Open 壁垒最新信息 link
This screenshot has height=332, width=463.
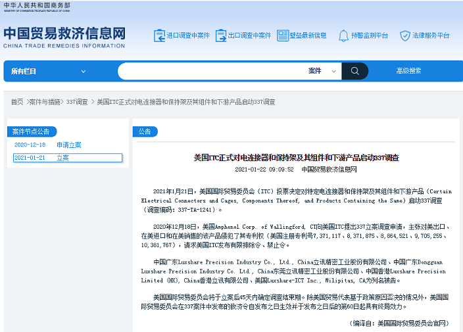click(x=308, y=36)
